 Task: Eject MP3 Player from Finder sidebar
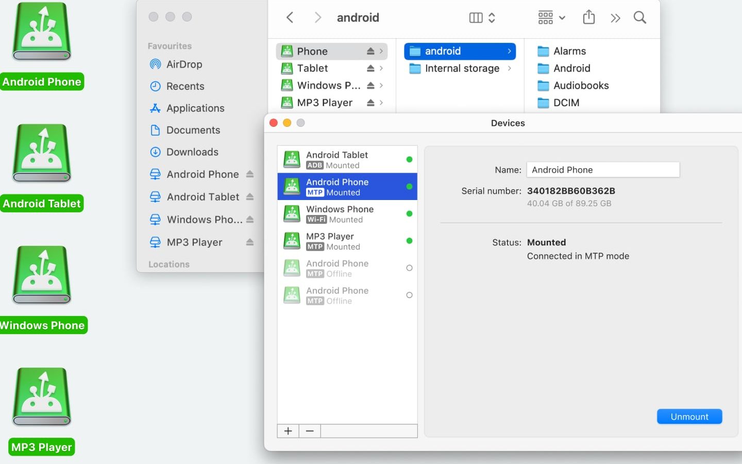(x=250, y=242)
